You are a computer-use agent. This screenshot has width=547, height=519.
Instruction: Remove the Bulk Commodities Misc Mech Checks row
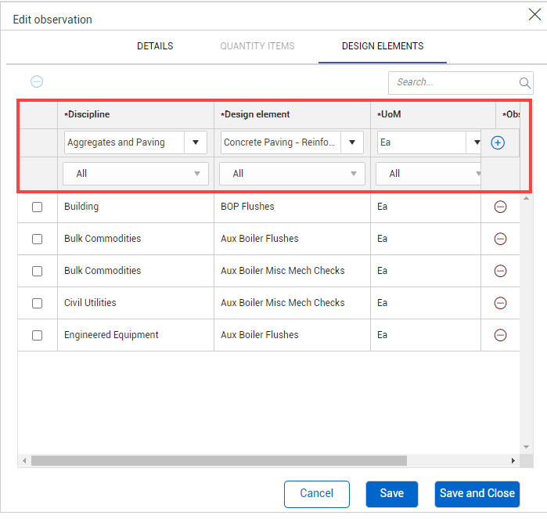(x=500, y=271)
